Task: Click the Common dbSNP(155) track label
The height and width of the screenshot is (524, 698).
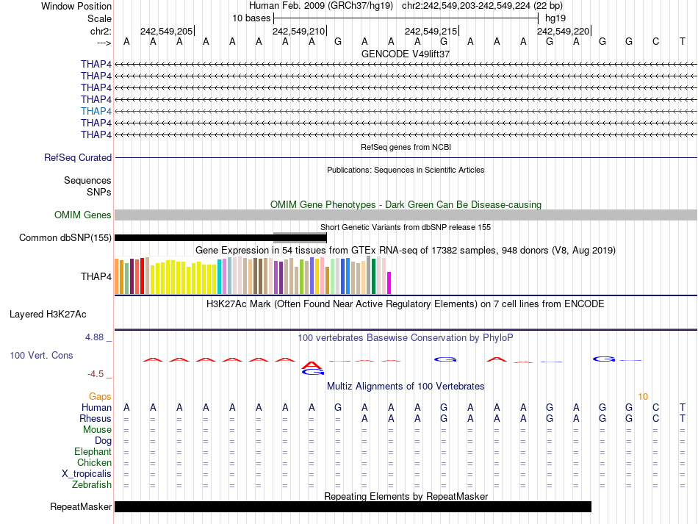Action: click(65, 237)
